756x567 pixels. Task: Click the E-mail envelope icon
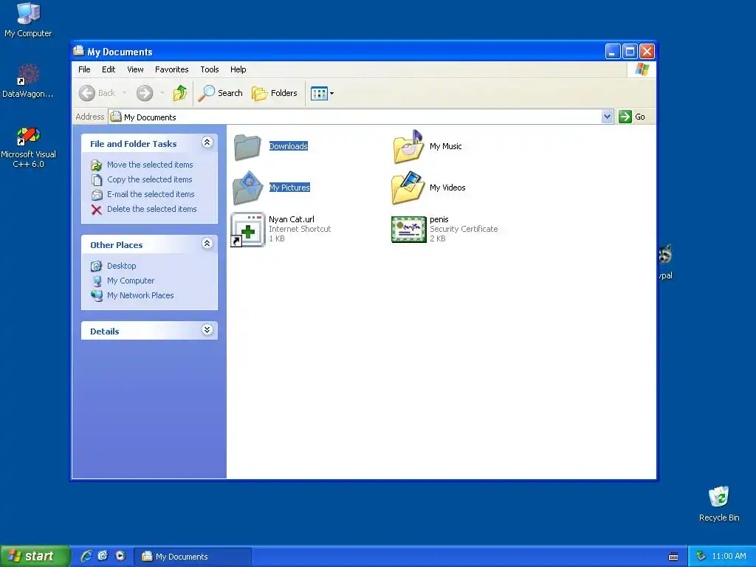click(97, 195)
